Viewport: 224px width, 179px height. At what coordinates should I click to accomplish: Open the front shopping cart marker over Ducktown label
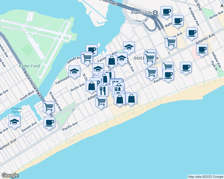pos(149,58)
